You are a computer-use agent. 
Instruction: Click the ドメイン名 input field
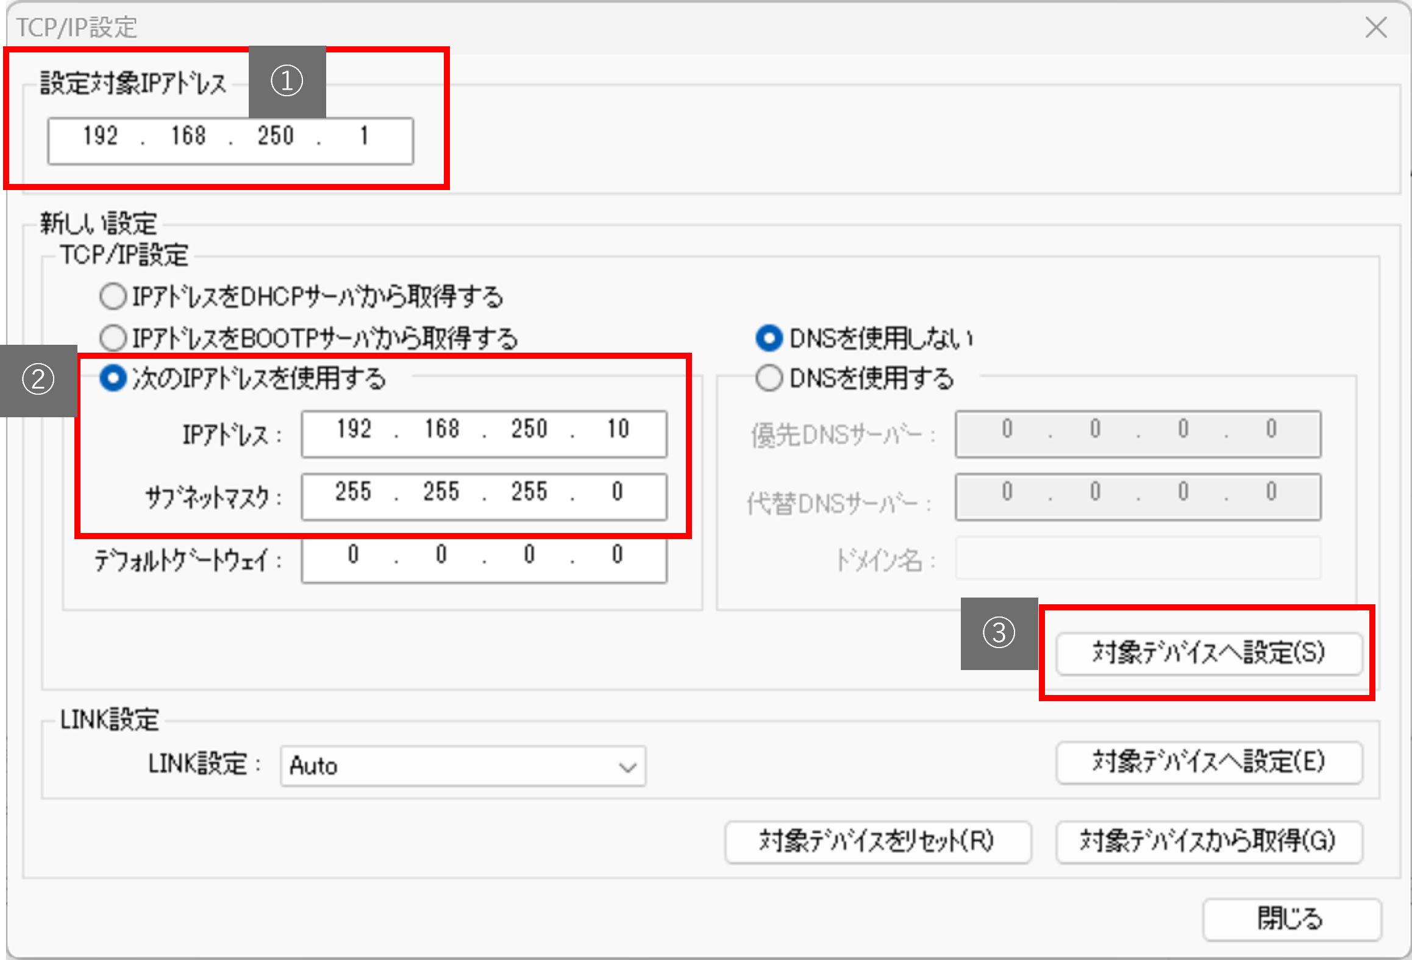[x=1137, y=558]
